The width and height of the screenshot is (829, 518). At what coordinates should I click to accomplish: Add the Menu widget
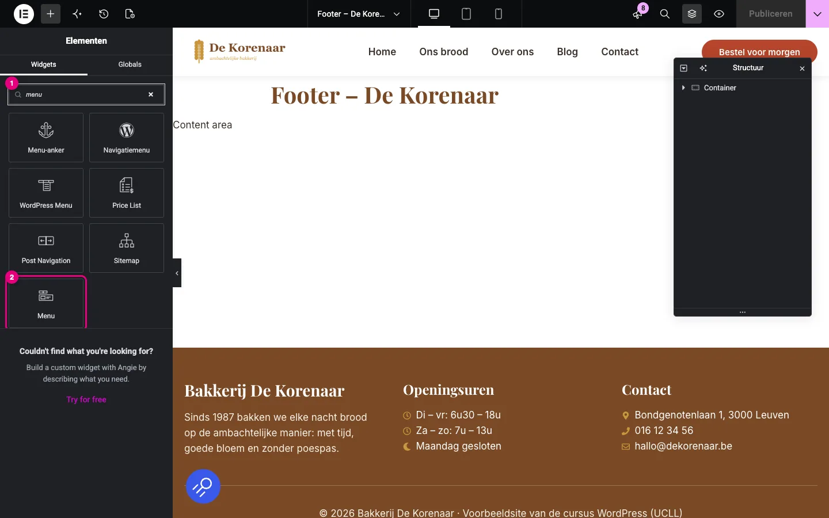coord(46,303)
